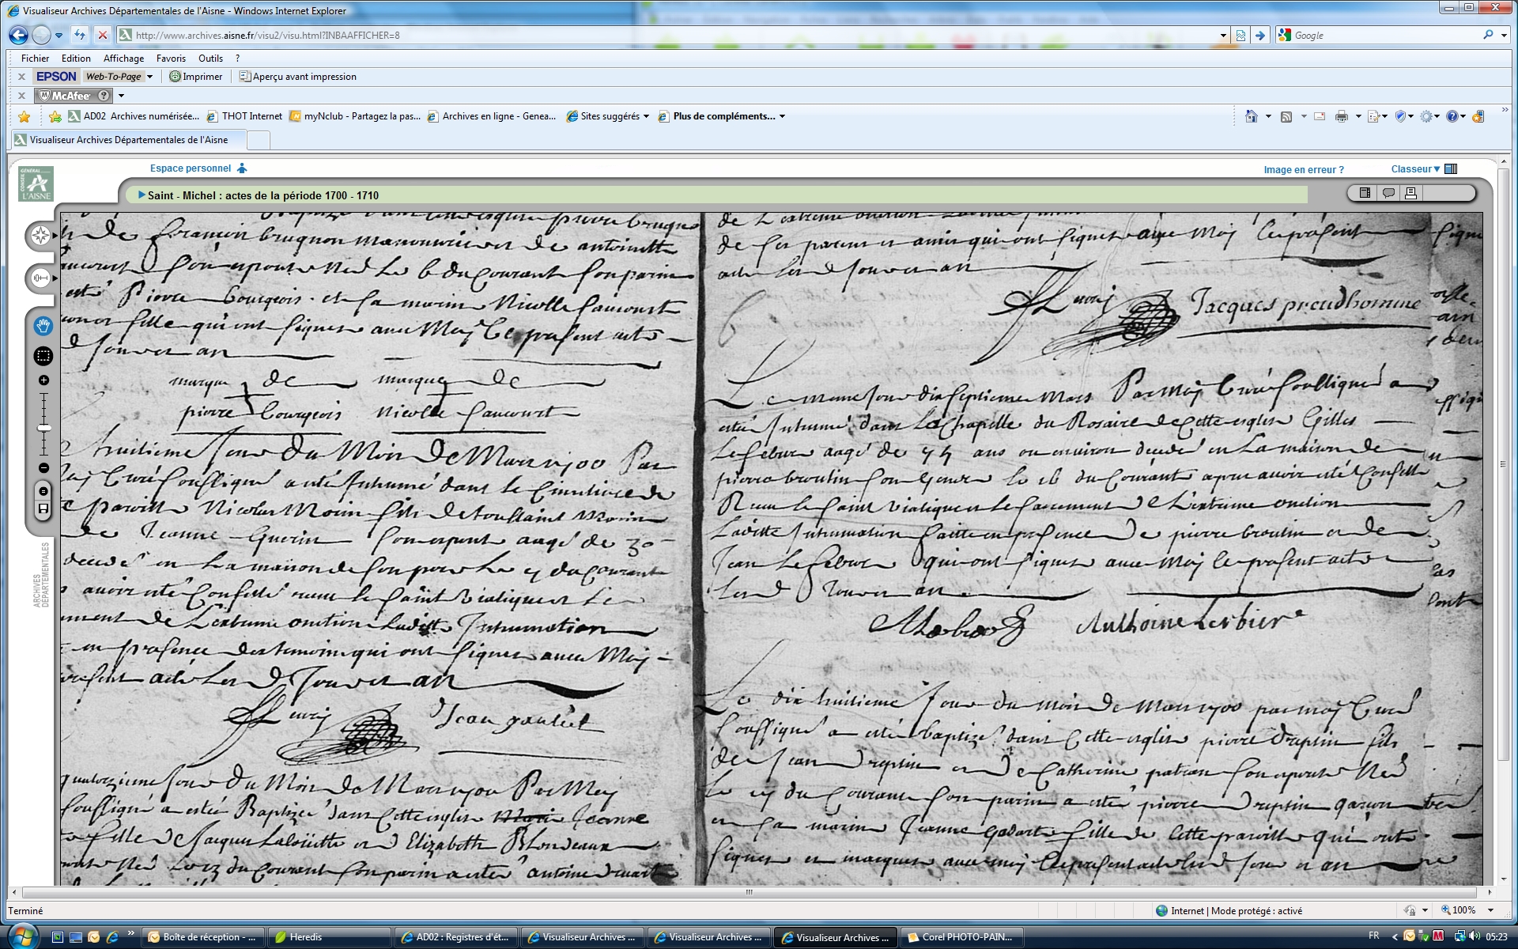Select the hand pan tool
1518x949 pixels.
43,326
